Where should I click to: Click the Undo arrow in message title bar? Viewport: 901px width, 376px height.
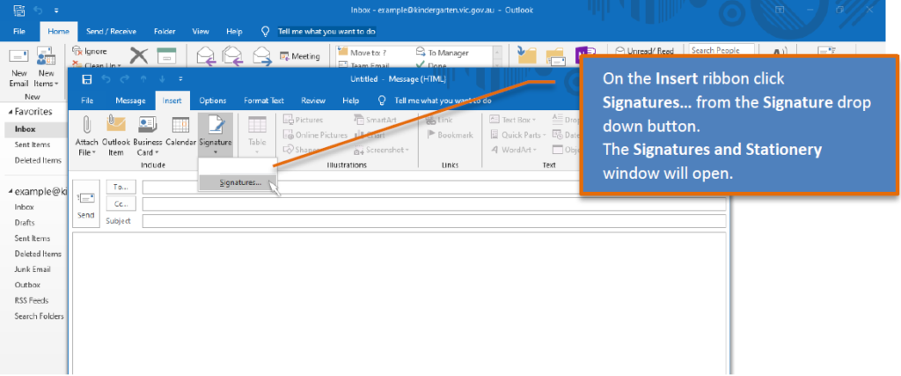pyautogui.click(x=106, y=78)
